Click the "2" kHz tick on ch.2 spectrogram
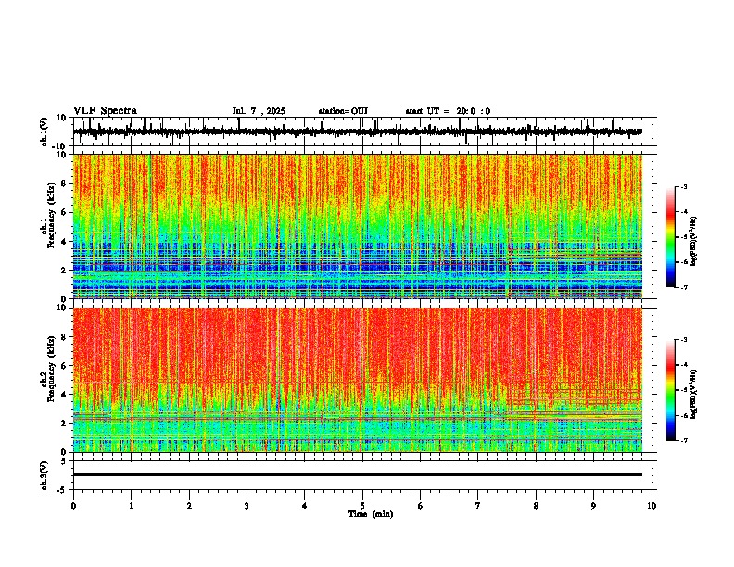This screenshot has height=567, width=734. point(64,423)
